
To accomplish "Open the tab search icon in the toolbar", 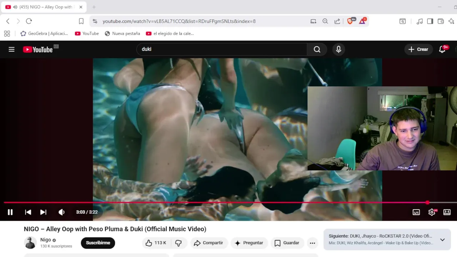I will click(402, 21).
